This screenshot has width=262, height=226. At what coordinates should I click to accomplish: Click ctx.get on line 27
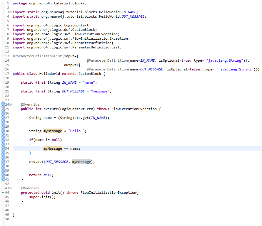[x=81, y=118]
